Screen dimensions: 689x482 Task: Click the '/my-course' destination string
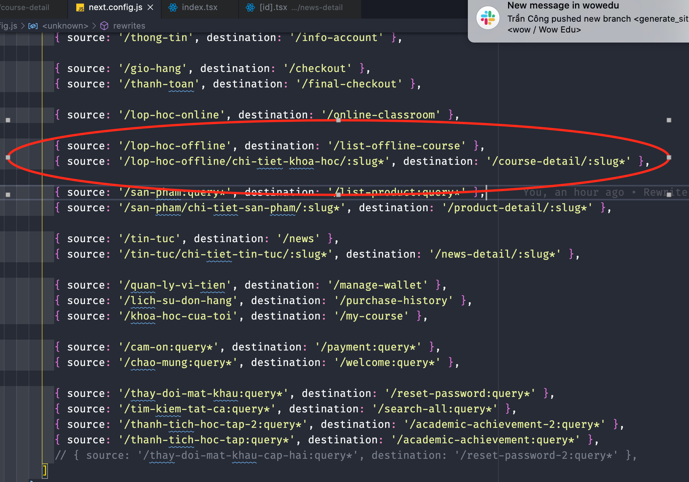click(x=371, y=316)
